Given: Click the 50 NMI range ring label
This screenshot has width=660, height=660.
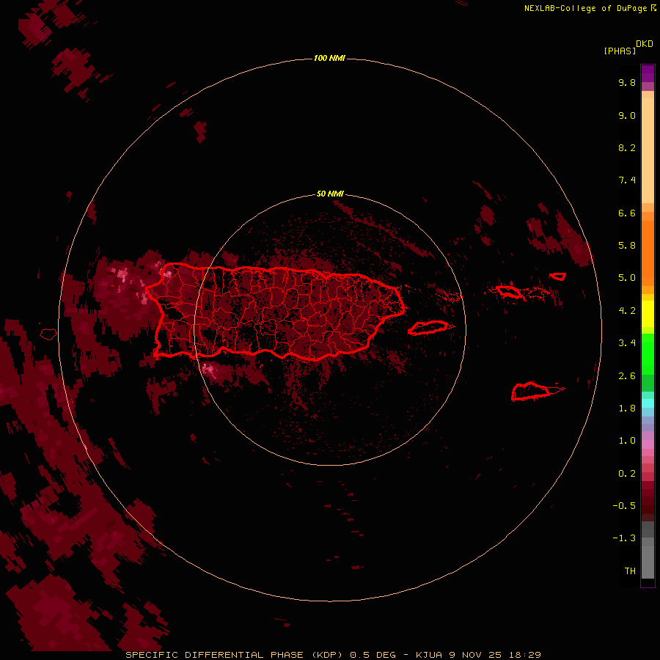Looking at the screenshot, I should (x=330, y=194).
